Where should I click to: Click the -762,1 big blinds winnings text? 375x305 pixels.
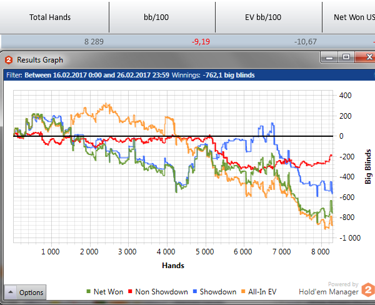229,75
